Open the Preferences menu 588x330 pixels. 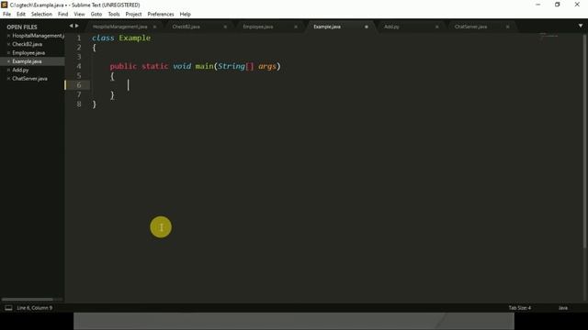point(161,15)
